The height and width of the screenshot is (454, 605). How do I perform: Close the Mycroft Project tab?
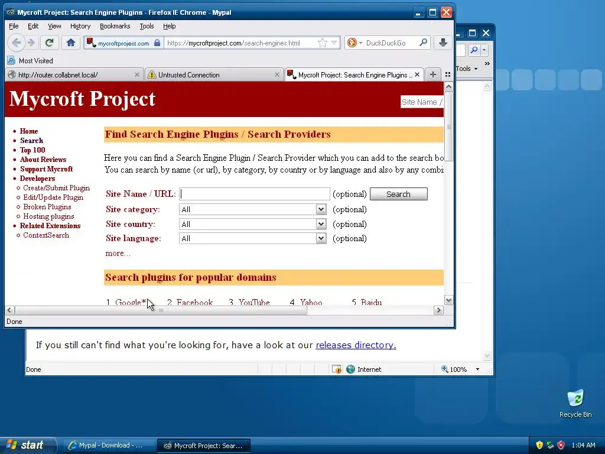pos(417,75)
